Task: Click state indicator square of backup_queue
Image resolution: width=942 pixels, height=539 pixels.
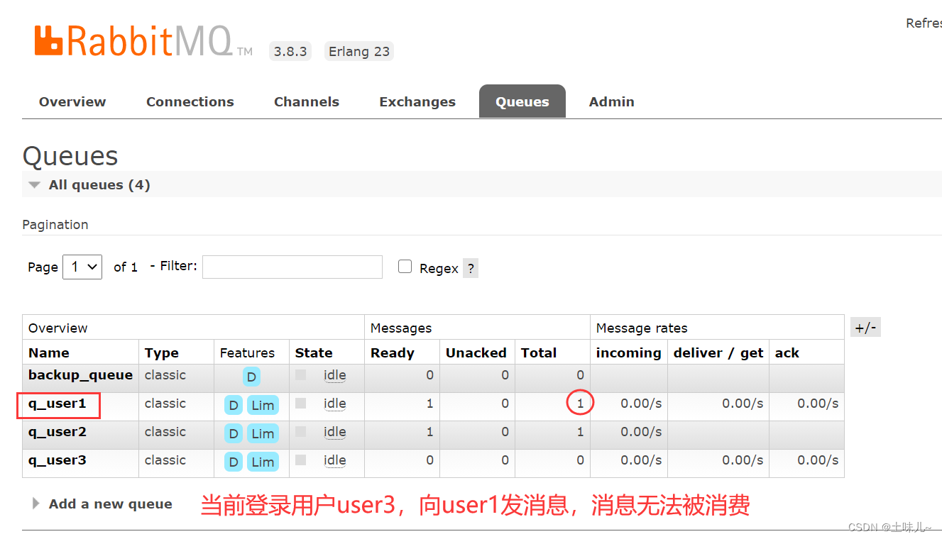Action: tap(301, 374)
